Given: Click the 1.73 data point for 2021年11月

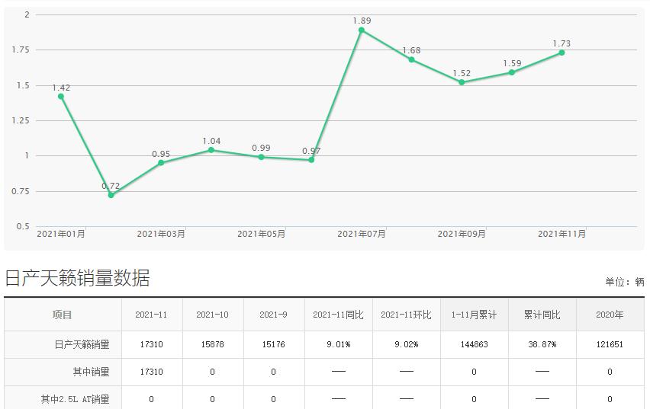Looking at the screenshot, I should (x=562, y=53).
